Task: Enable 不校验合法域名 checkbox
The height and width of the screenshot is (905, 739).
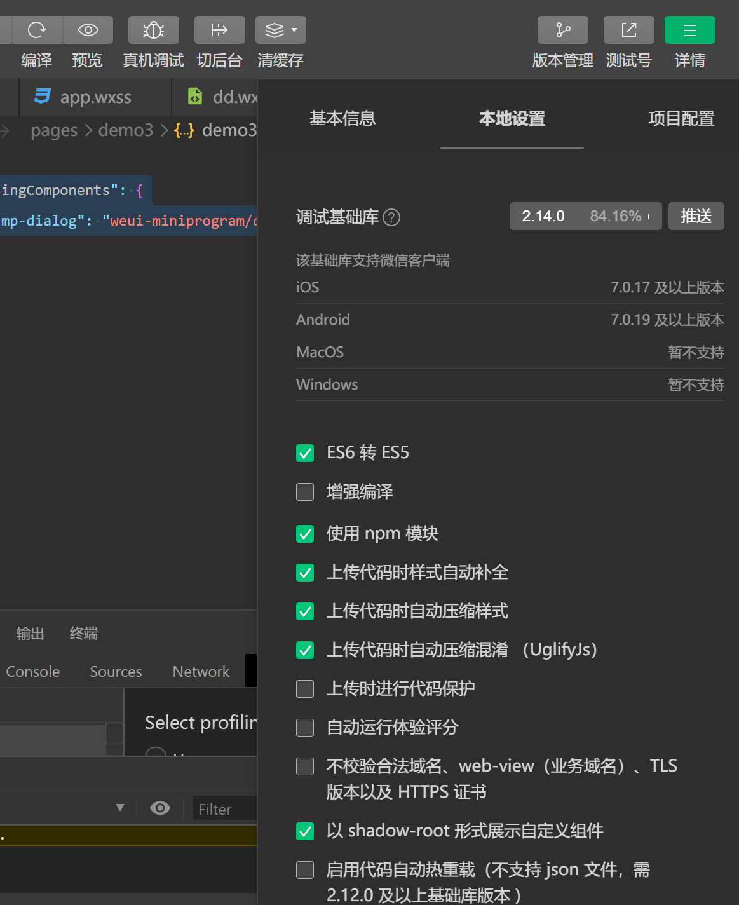Action: [x=305, y=766]
